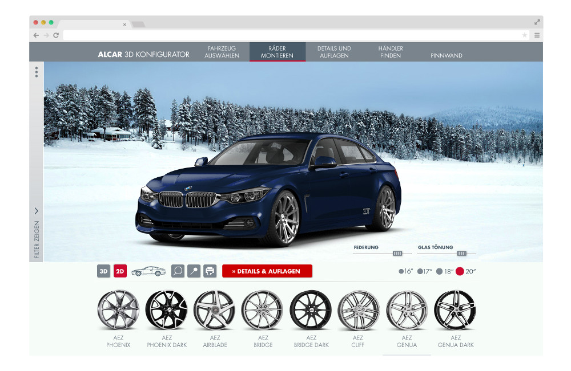Select the 16" wheel size
This screenshot has width=571, height=371.
405,271
